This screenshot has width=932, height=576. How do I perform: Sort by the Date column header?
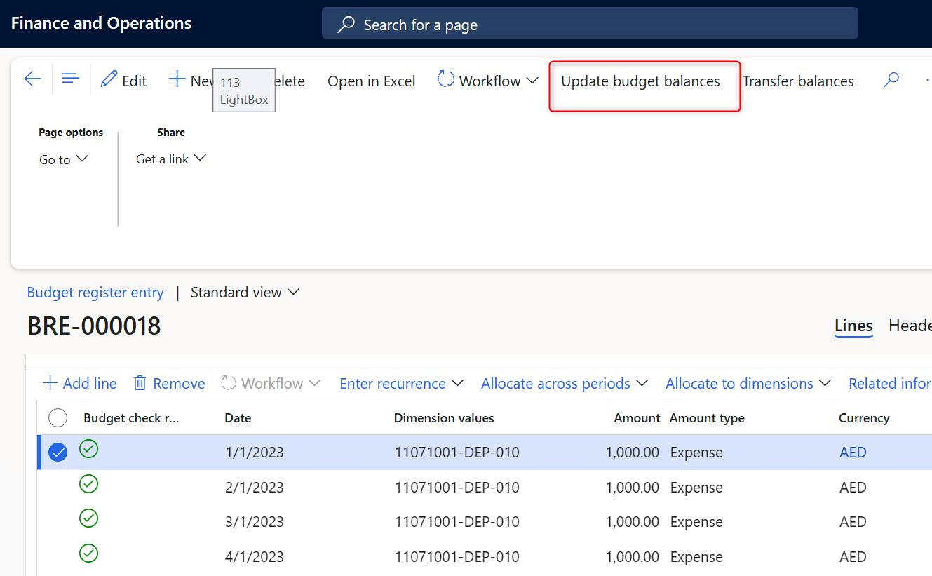238,418
